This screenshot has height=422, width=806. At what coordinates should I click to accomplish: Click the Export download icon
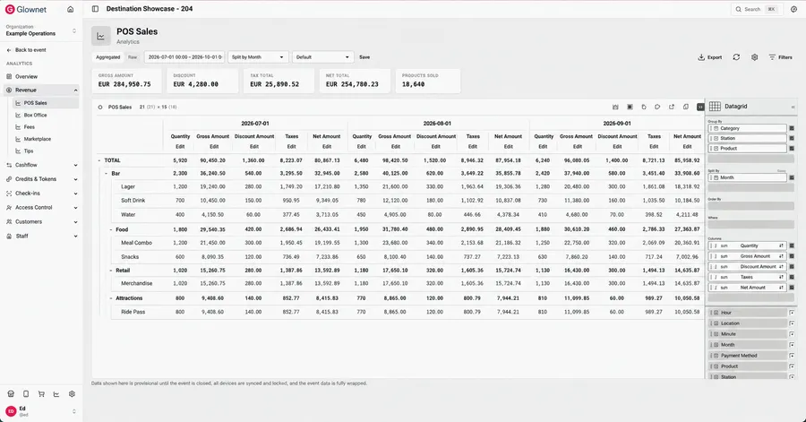pos(701,57)
